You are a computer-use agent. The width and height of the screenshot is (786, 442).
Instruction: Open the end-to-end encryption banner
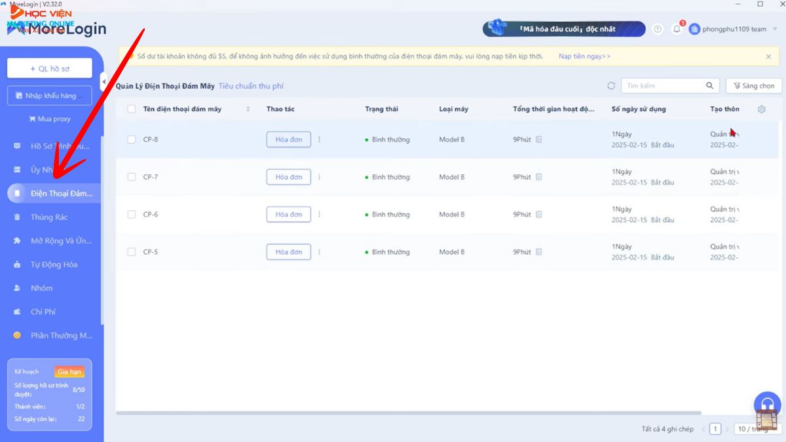point(563,29)
